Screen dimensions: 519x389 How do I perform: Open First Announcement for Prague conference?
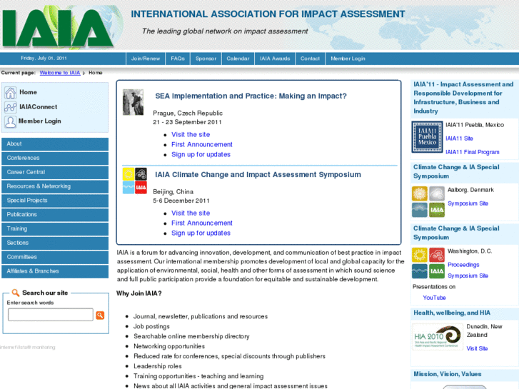coord(202,144)
